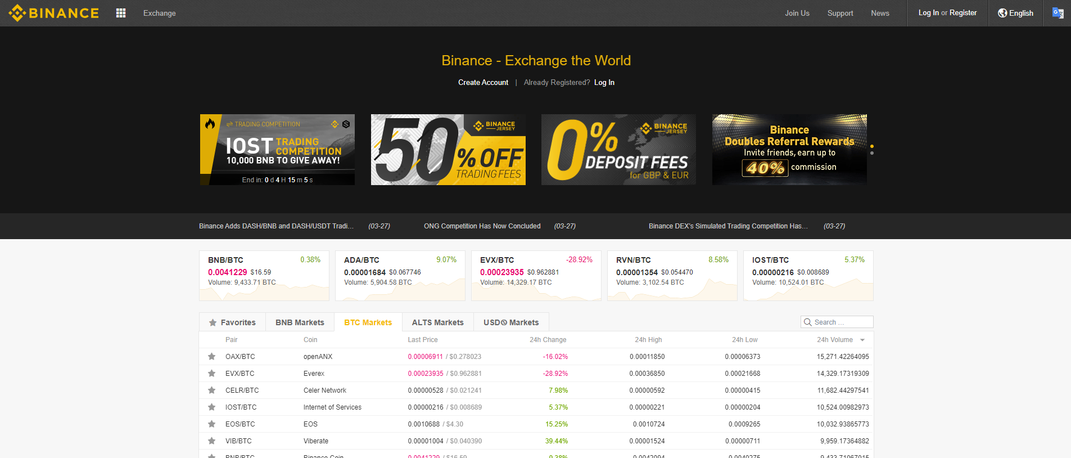Viewport: 1071px width, 458px height.
Task: Click Register in the header
Action: tap(963, 13)
